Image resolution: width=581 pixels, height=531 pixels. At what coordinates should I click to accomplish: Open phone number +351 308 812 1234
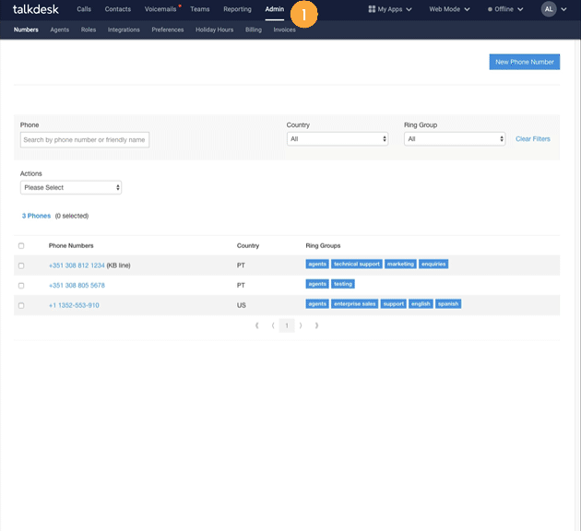tap(77, 265)
